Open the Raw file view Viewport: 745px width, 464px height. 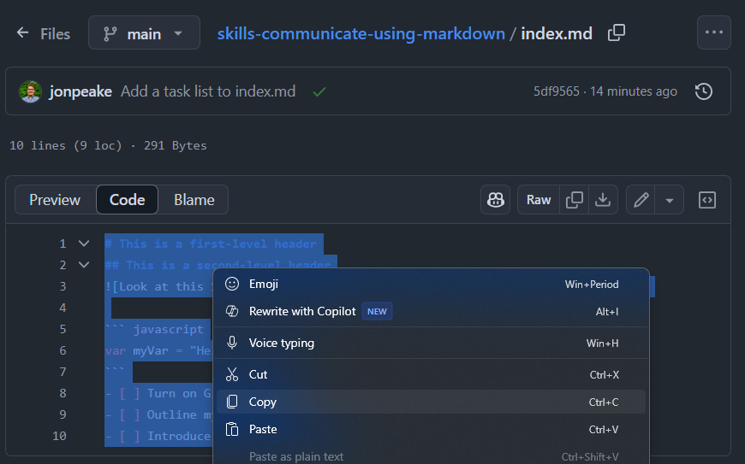pyautogui.click(x=539, y=200)
